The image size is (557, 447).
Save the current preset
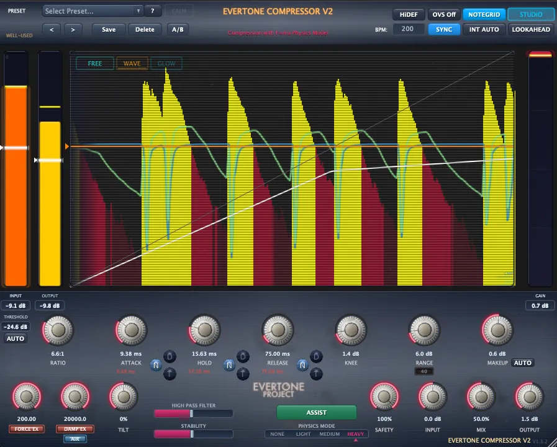[109, 29]
